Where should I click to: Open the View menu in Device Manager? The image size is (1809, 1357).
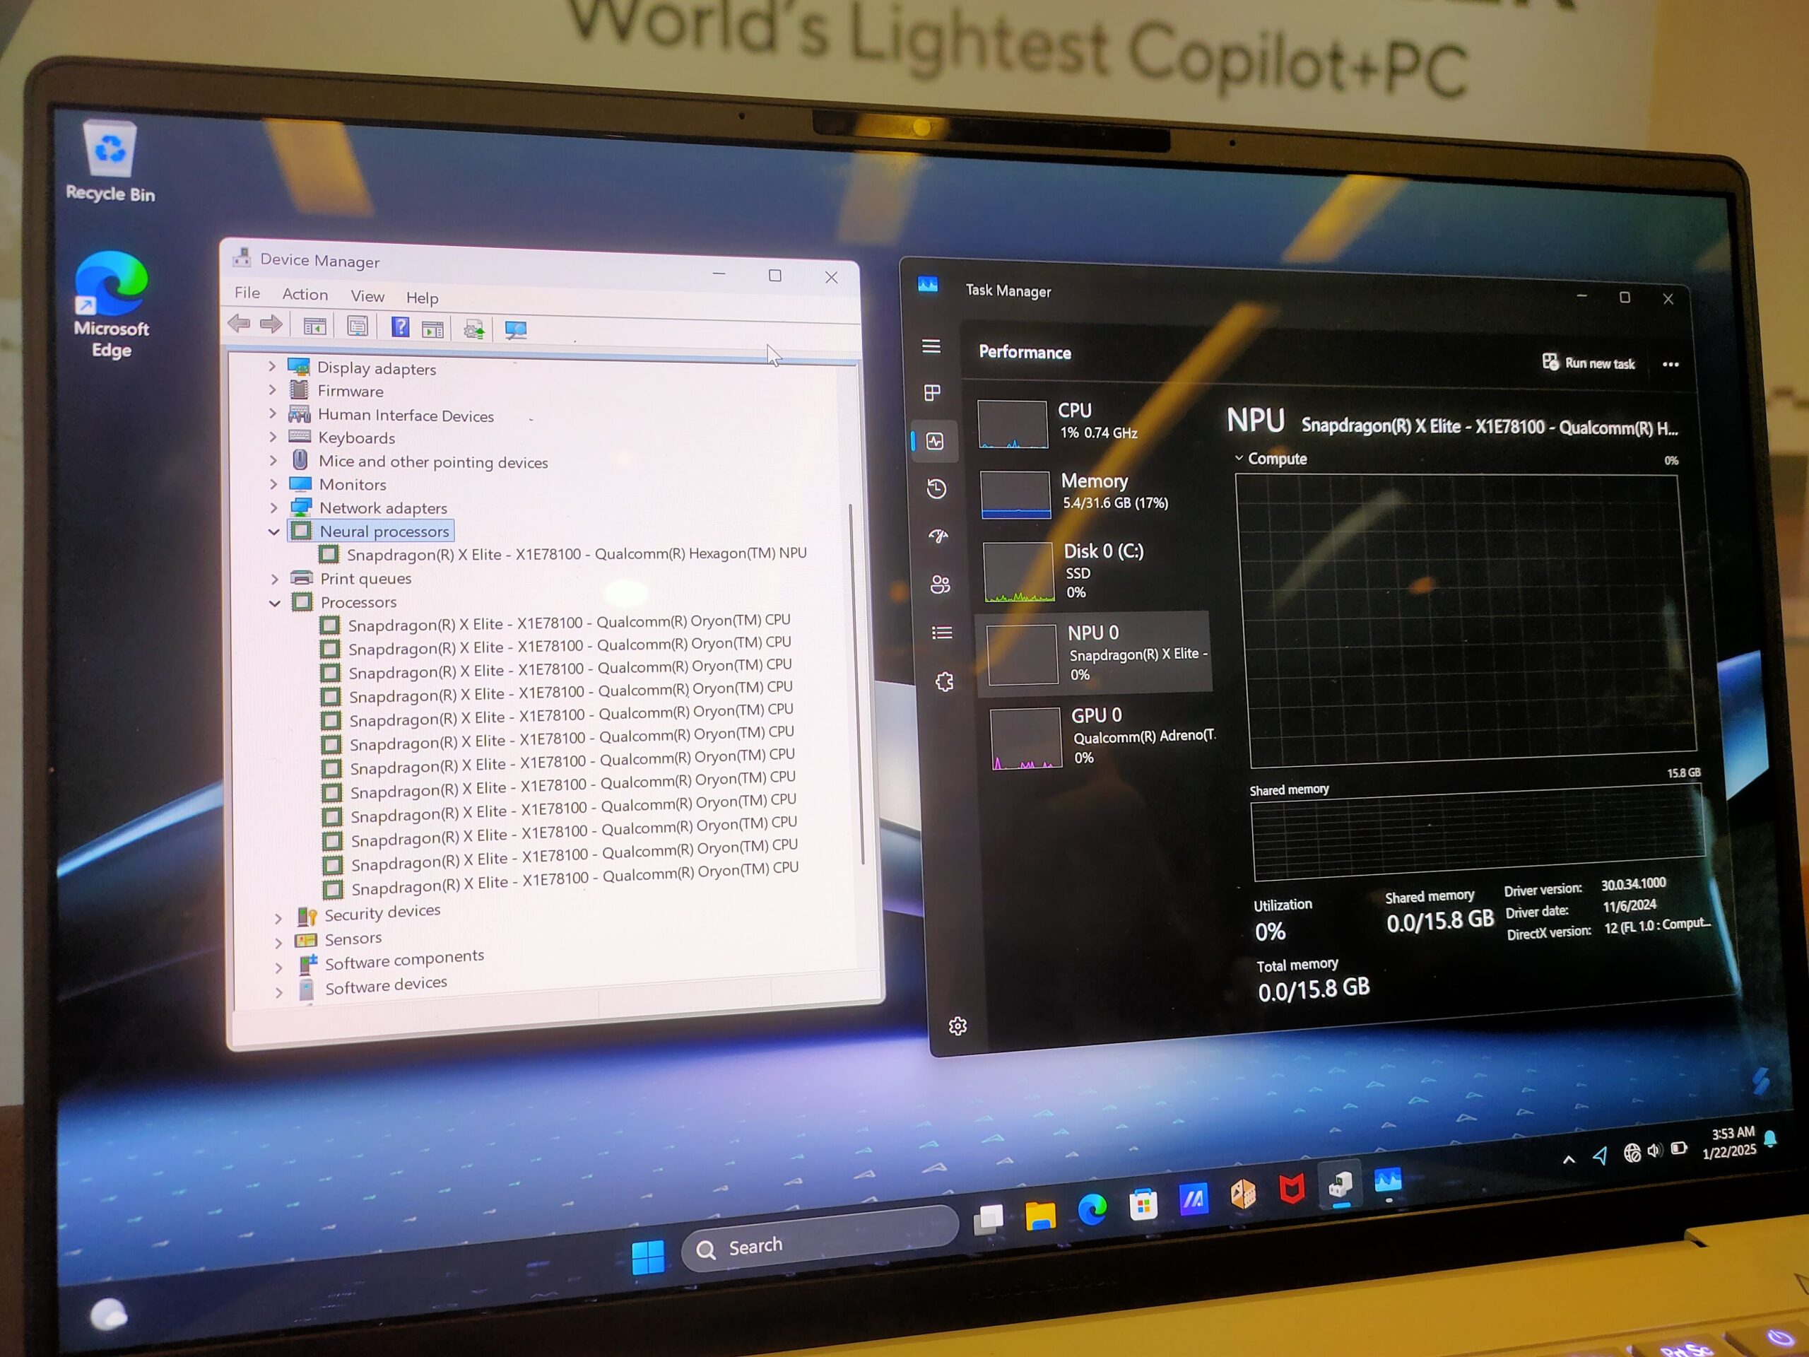(367, 296)
